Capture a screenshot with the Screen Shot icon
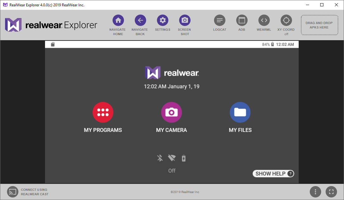 click(185, 20)
